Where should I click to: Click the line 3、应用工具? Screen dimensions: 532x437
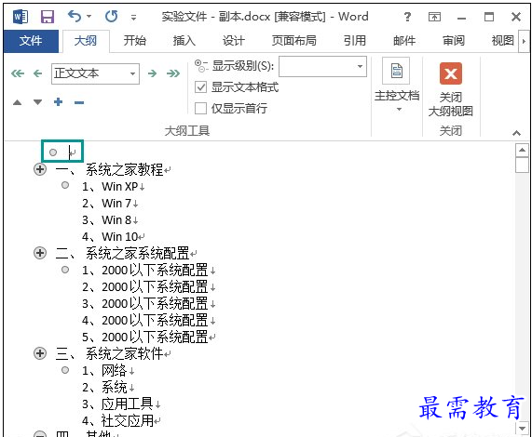tap(117, 404)
